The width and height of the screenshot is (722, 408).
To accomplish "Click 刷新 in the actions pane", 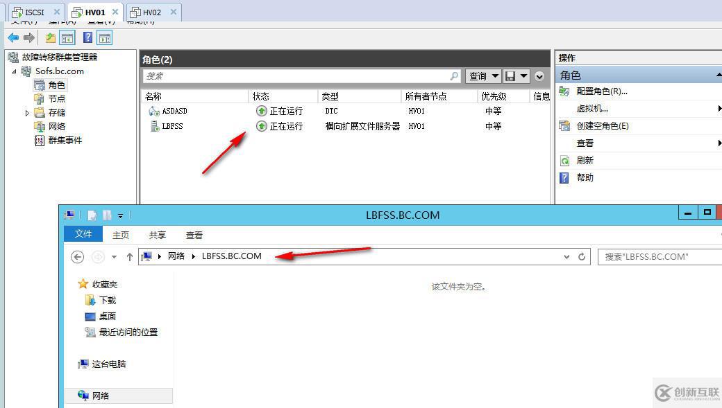I will pyautogui.click(x=585, y=160).
